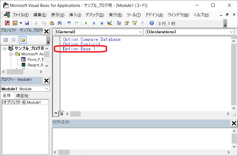Open project panel toolbar overflow arrow
Viewport: 238px width, 156px height.
[x=48, y=40]
